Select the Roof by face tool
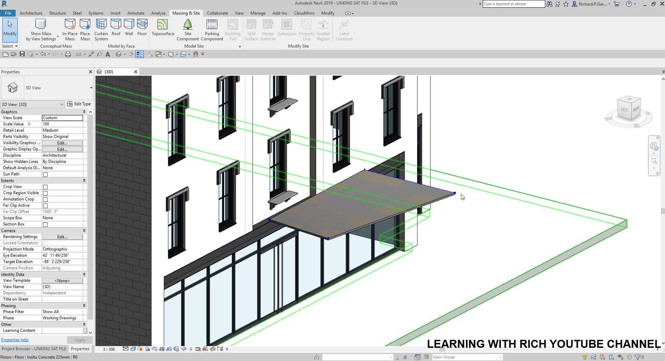Image resolution: width=665 pixels, height=361 pixels. coord(116,28)
